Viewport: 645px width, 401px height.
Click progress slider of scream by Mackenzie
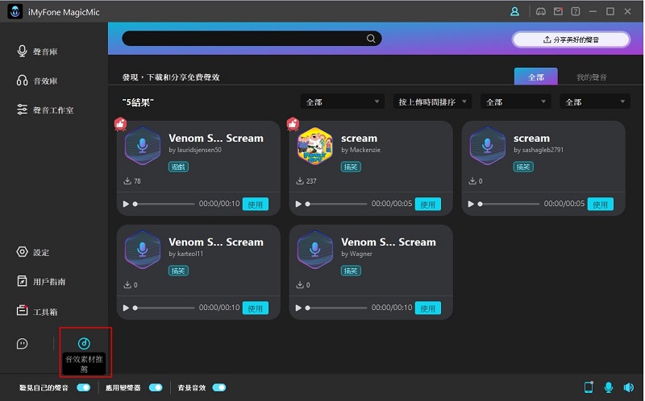click(x=336, y=204)
